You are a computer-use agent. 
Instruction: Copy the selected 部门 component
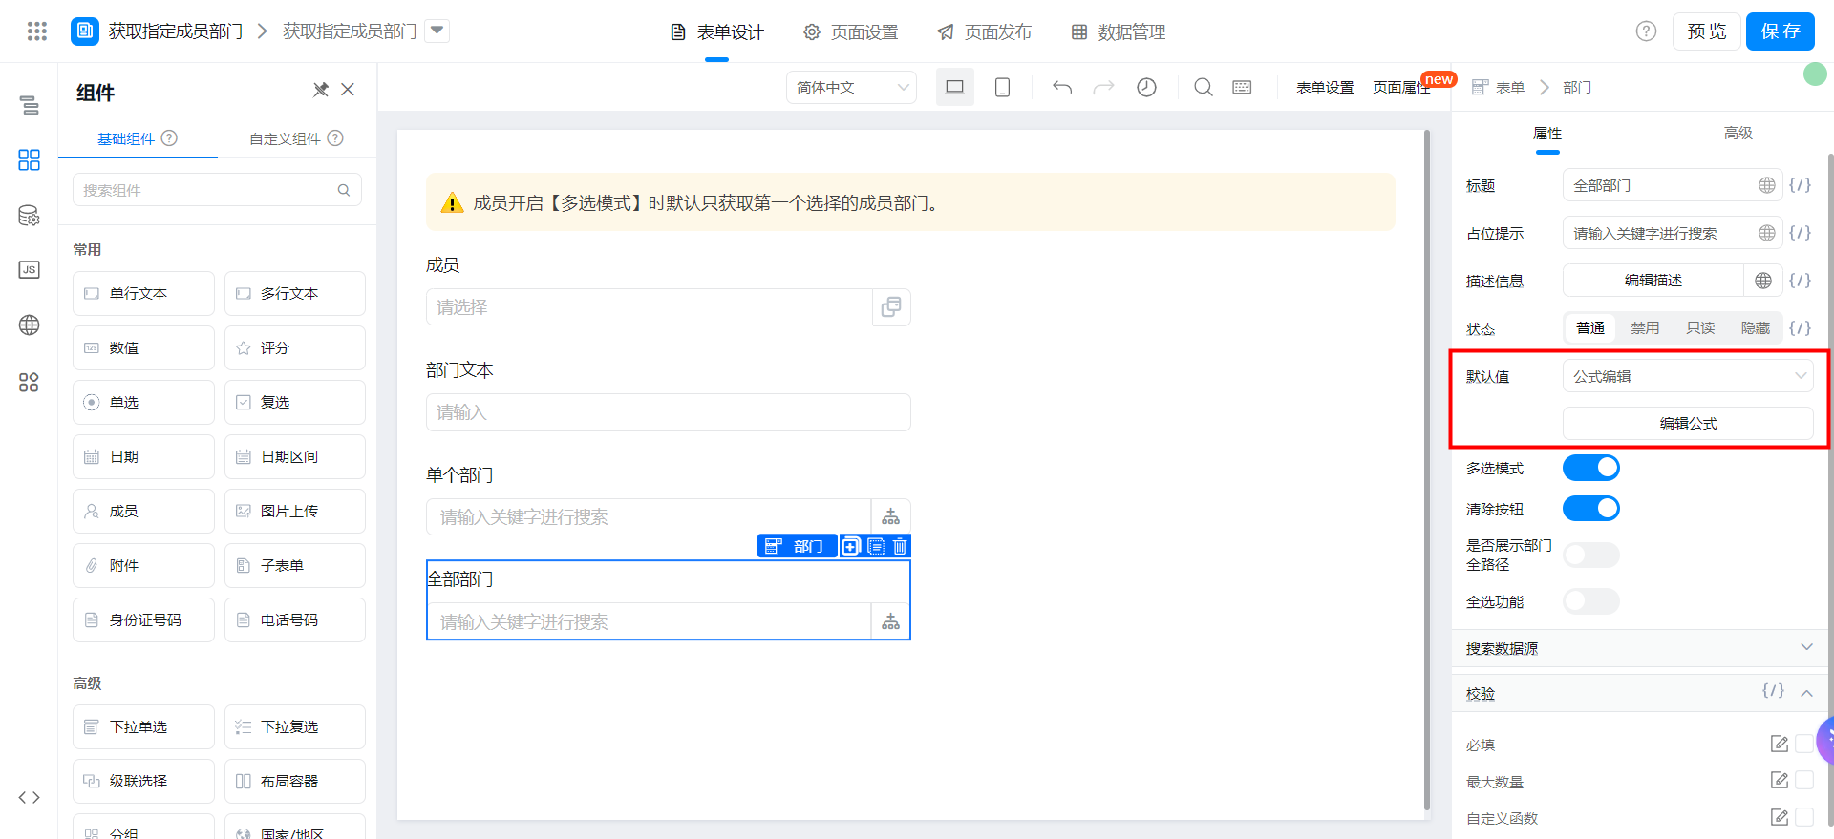[851, 546]
